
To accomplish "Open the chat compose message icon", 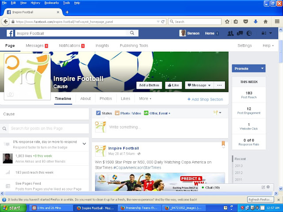I will coord(264,187).
